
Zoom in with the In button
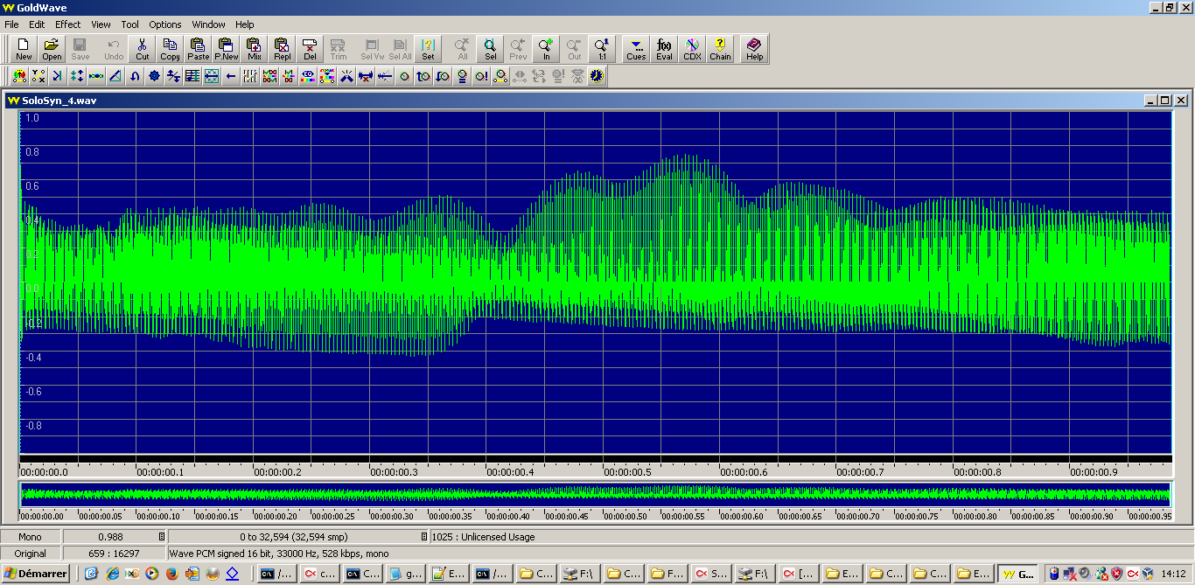click(x=547, y=49)
